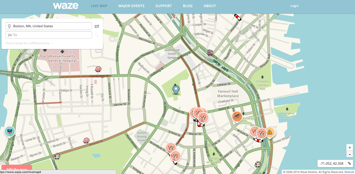
Task: Expand 'Check routes for a different time'
Action: 29,43
